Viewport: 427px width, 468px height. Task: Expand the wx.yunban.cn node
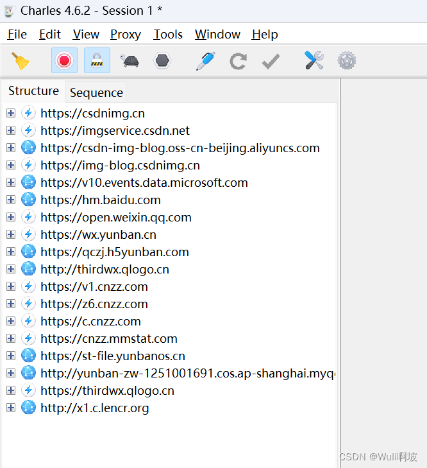click(11, 234)
